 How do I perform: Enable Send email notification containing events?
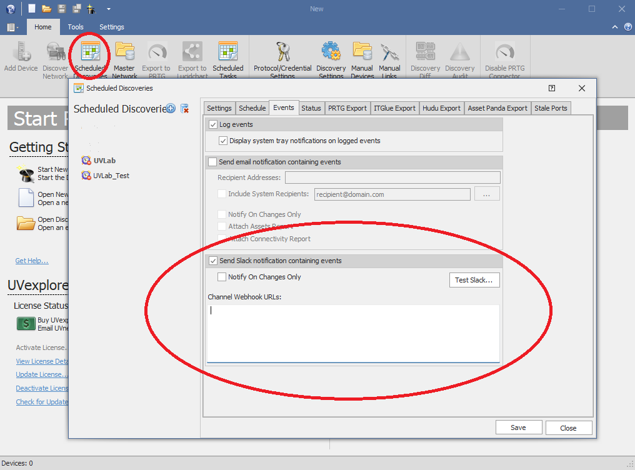tap(212, 162)
